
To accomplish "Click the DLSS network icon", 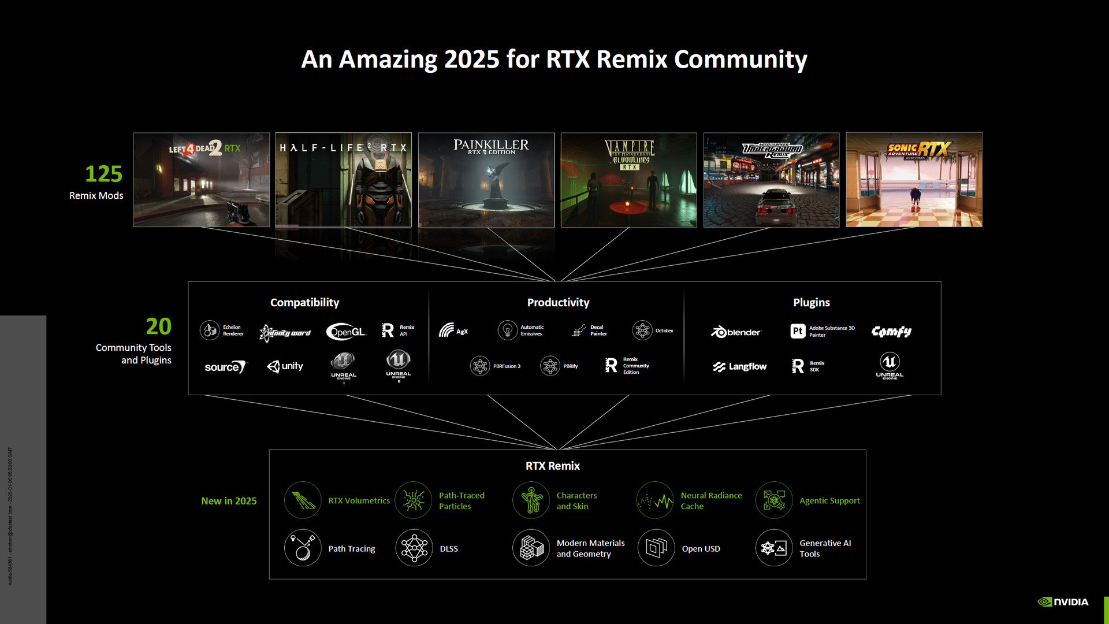I will 414,548.
